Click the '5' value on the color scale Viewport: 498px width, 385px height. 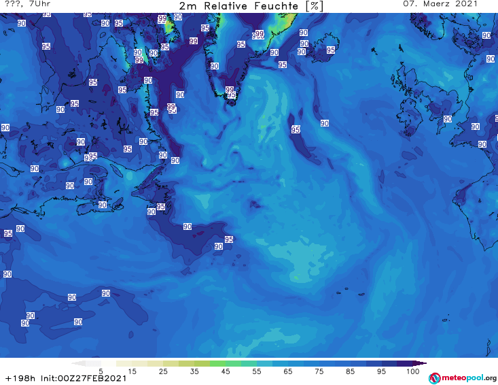101,371
